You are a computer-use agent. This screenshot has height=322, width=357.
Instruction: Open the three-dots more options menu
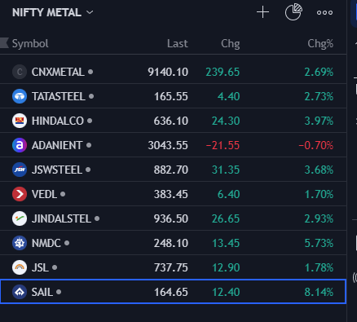point(324,12)
